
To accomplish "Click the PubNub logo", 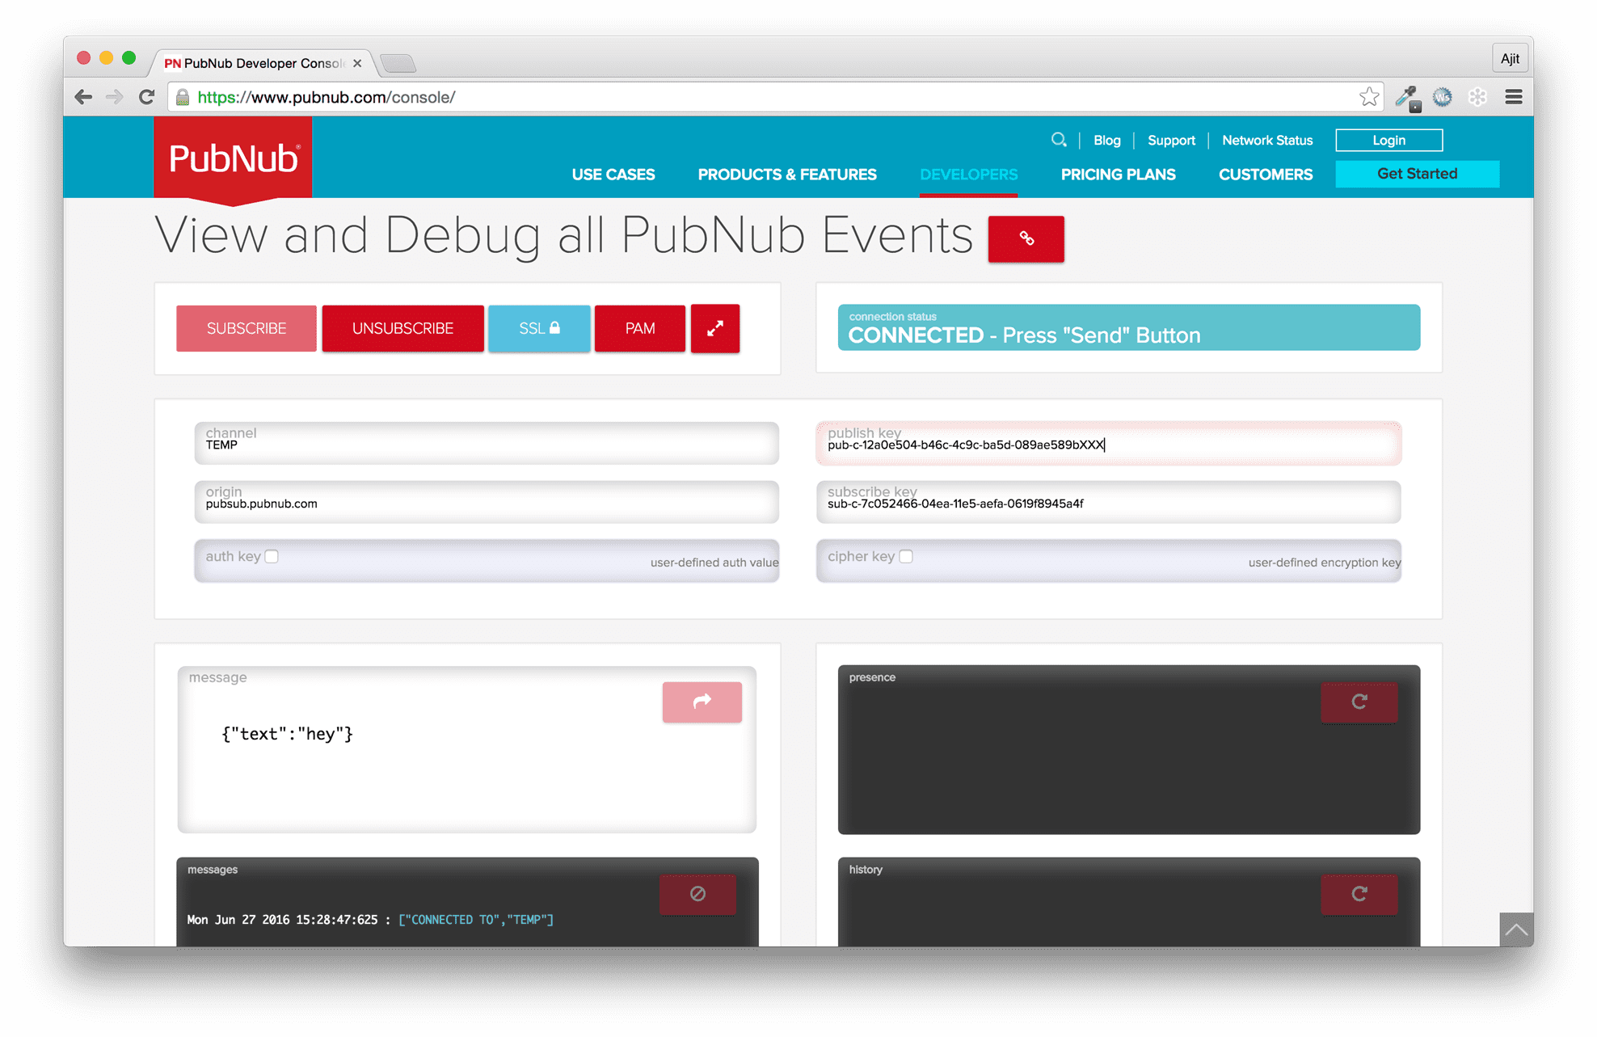I will [x=233, y=158].
